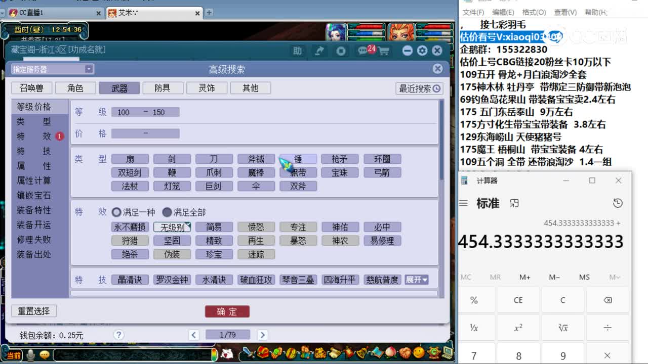The height and width of the screenshot is (364, 648).
Task: Expand the special skills list with 展开
Action: point(416,280)
